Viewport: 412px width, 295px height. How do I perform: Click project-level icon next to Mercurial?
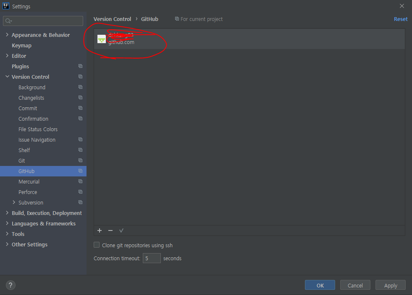click(x=80, y=181)
